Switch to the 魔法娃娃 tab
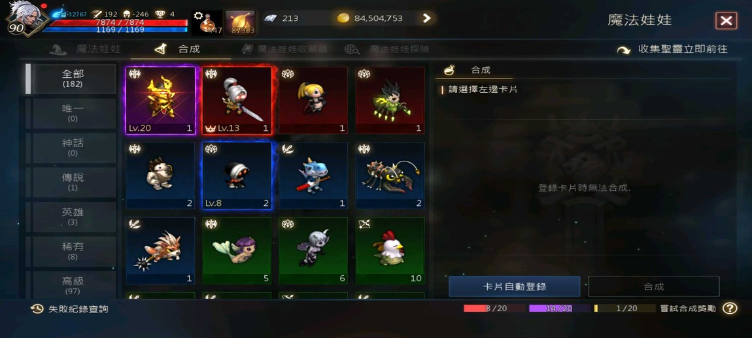Image resolution: width=752 pixels, height=338 pixels. click(86, 49)
